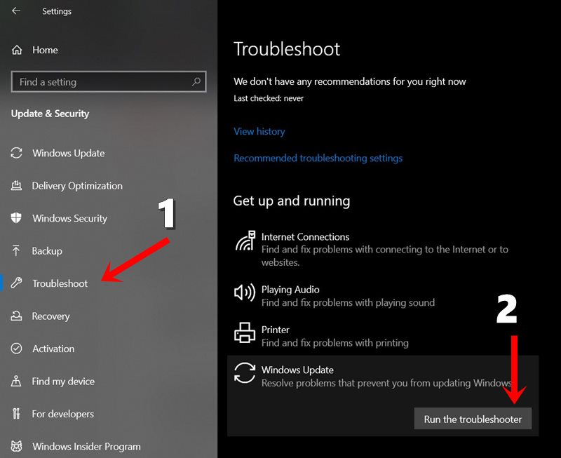
Task: Click the Windows Security shield icon
Action: [16, 218]
